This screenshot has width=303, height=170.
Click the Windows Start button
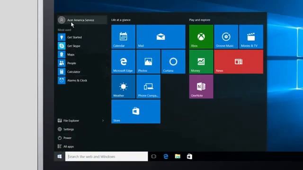60,156
